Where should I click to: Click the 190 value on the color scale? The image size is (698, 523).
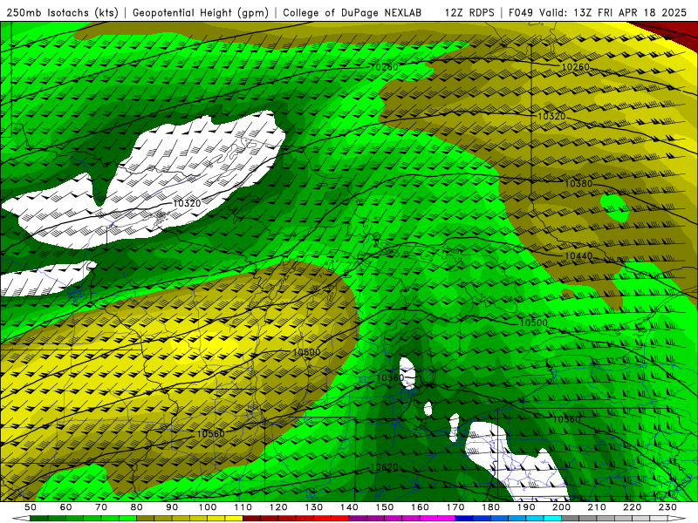tap(526, 507)
